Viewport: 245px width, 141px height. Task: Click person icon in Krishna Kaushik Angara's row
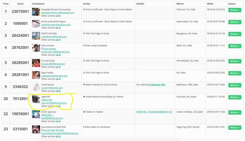click(x=57, y=28)
